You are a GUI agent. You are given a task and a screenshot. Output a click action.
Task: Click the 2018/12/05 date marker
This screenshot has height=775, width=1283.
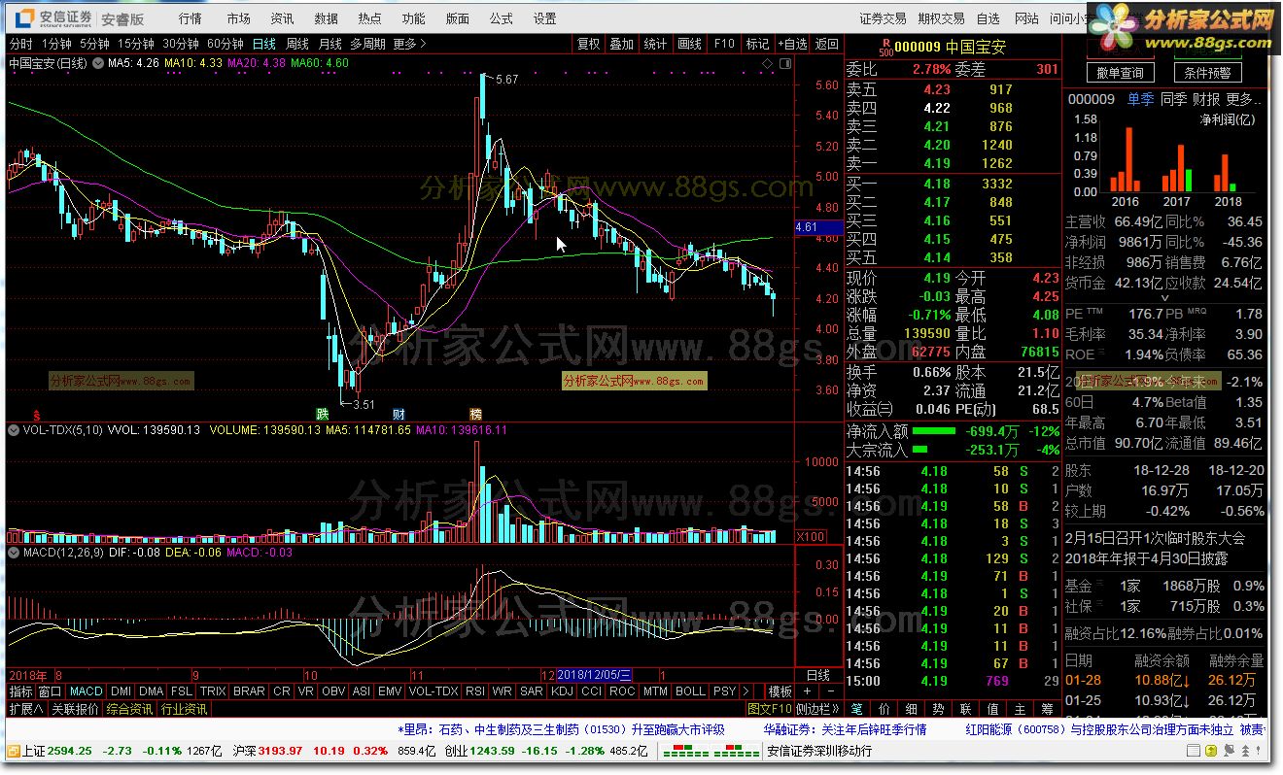[x=596, y=674]
